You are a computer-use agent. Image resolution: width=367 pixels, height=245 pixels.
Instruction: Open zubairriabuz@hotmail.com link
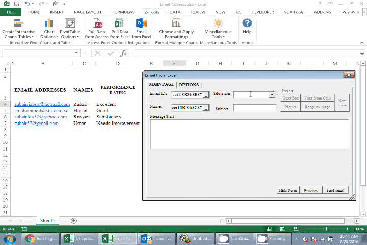coord(42,104)
